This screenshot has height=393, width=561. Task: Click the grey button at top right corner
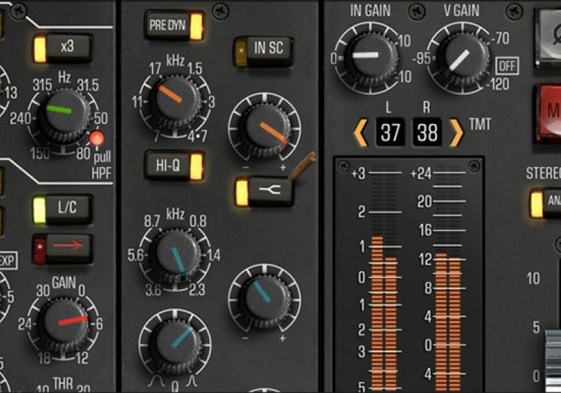[548, 38]
